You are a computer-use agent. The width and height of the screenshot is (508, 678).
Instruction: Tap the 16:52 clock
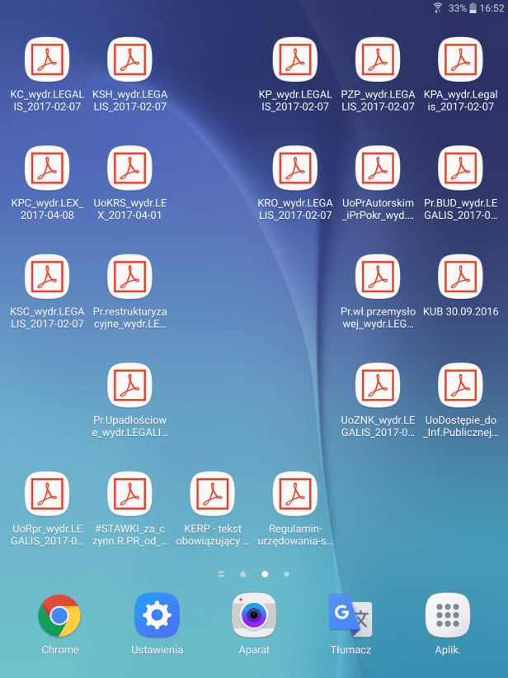pyautogui.click(x=492, y=8)
